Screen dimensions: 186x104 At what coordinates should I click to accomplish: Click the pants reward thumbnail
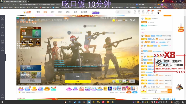(x=37, y=33)
